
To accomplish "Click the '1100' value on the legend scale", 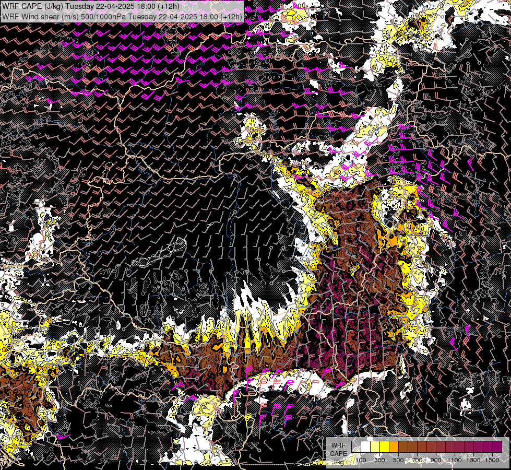I will click(x=455, y=460).
